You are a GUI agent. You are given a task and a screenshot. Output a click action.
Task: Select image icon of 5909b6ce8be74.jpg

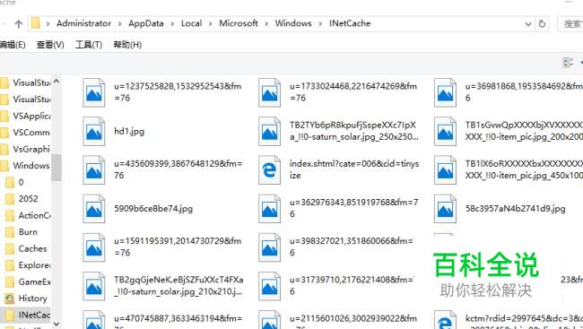(x=93, y=209)
